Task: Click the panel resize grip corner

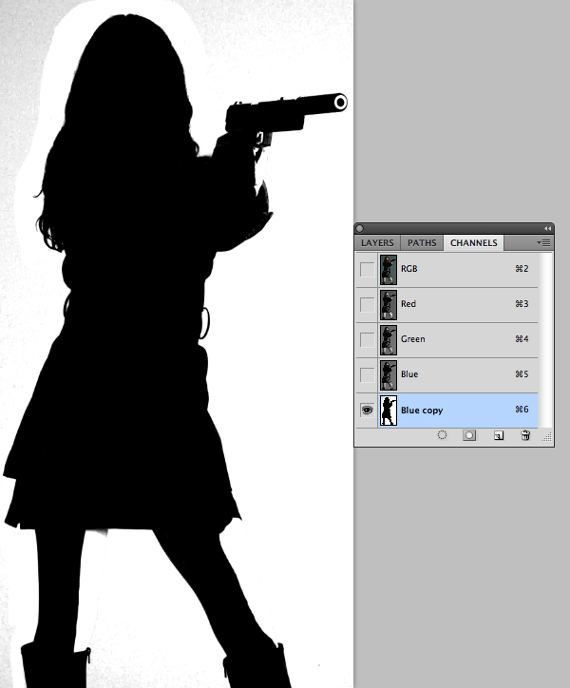Action: click(x=547, y=437)
